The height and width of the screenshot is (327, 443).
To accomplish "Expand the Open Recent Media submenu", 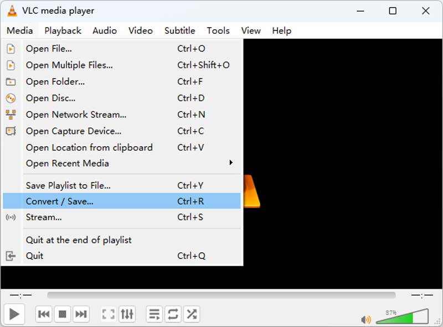I will [x=66, y=163].
